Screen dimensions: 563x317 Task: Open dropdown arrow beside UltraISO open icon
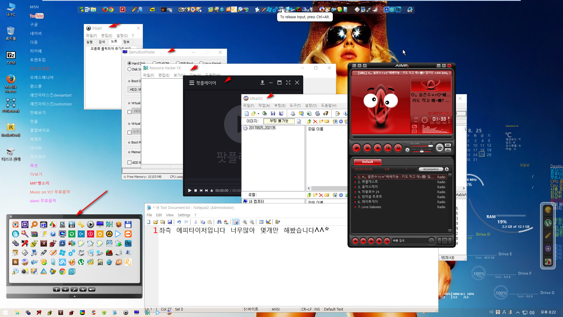258,114
